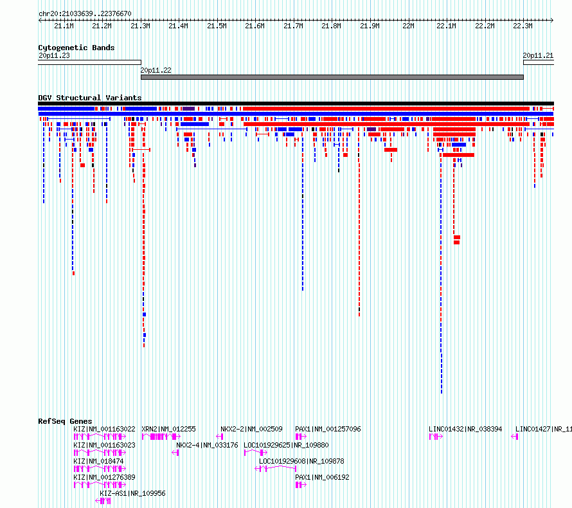Click the chr20:21033639..22376670 coordinates text

point(85,14)
